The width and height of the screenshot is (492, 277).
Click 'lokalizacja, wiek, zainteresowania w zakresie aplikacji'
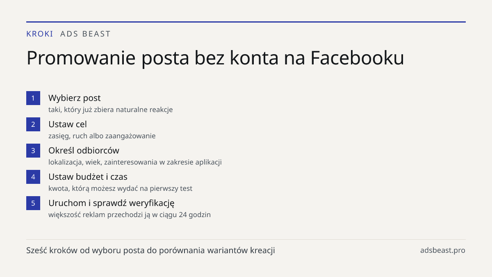point(135,163)
